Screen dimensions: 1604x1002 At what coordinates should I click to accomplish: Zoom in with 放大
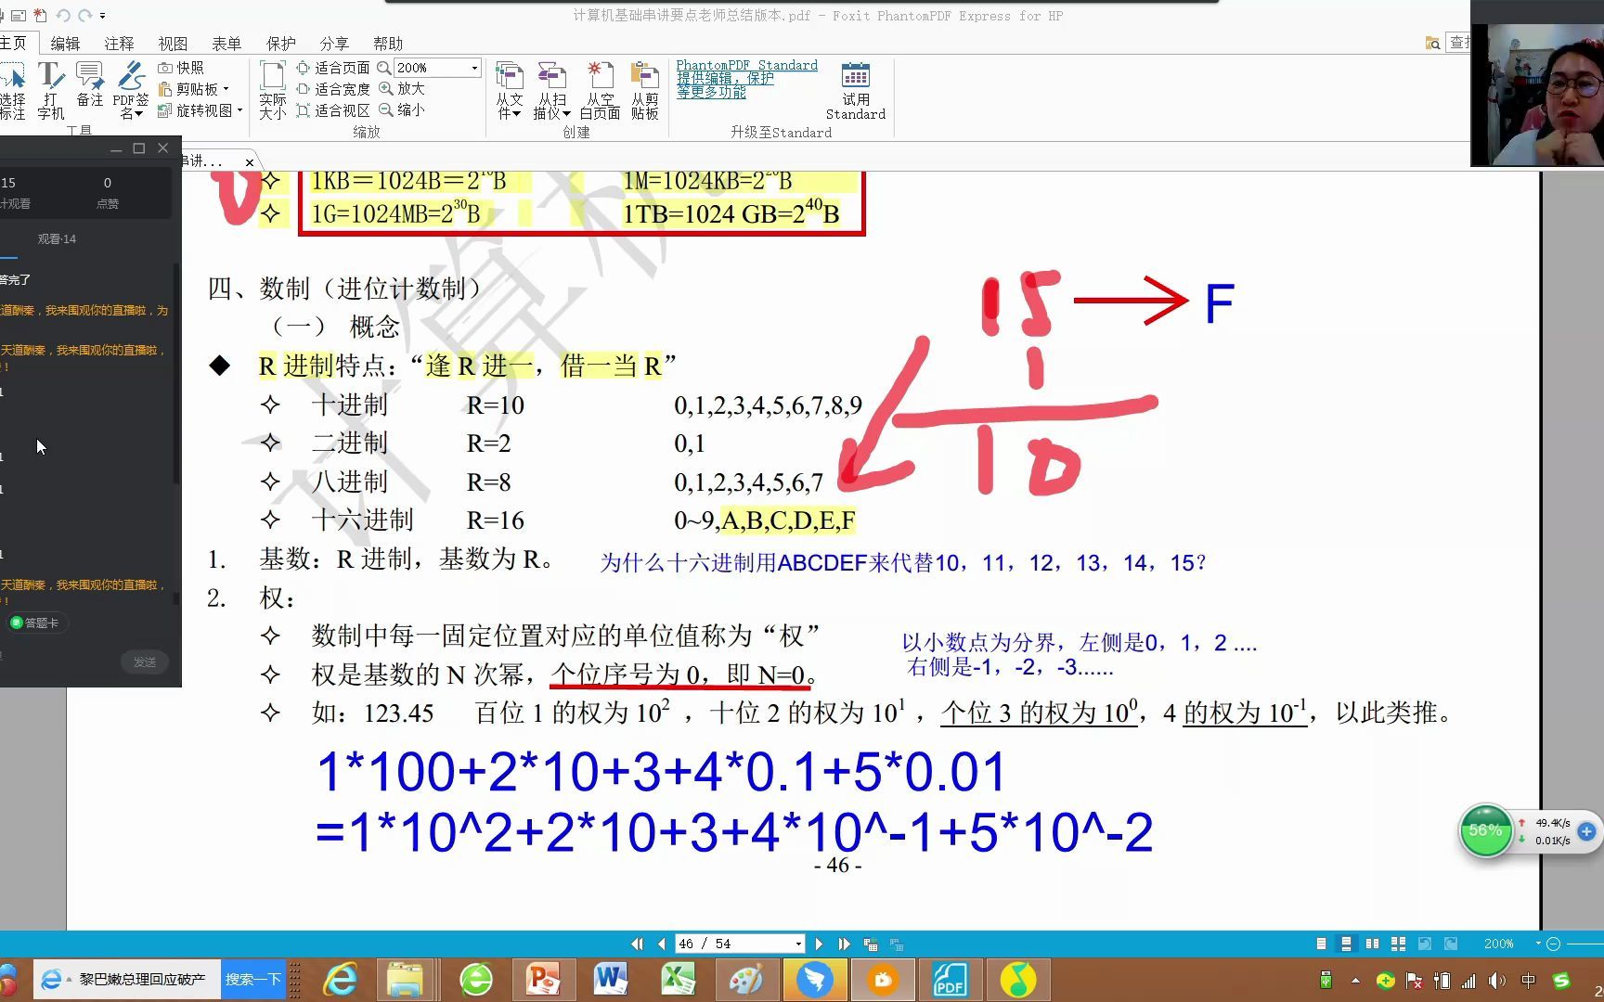(402, 88)
